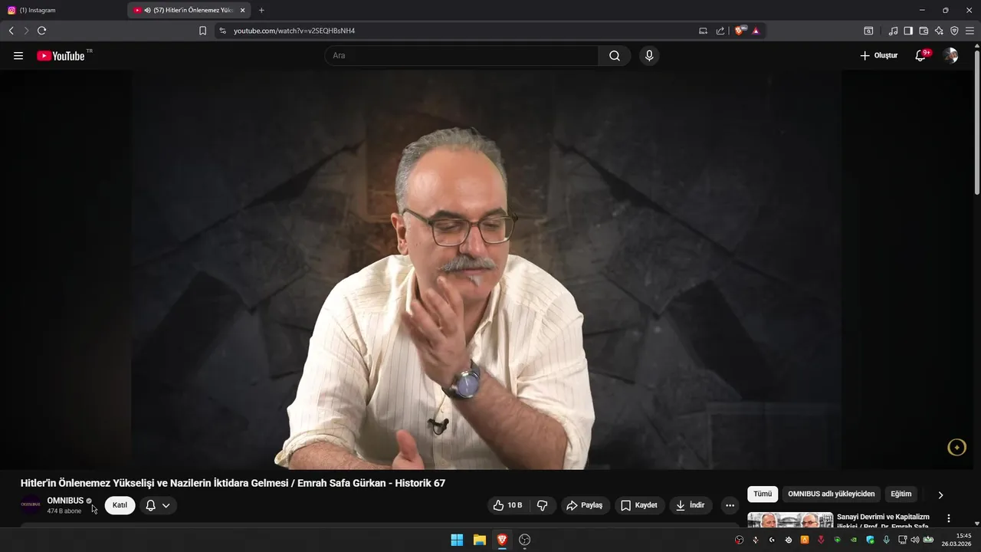The image size is (981, 552).
Task: Share this page from the address bar
Action: (x=720, y=31)
